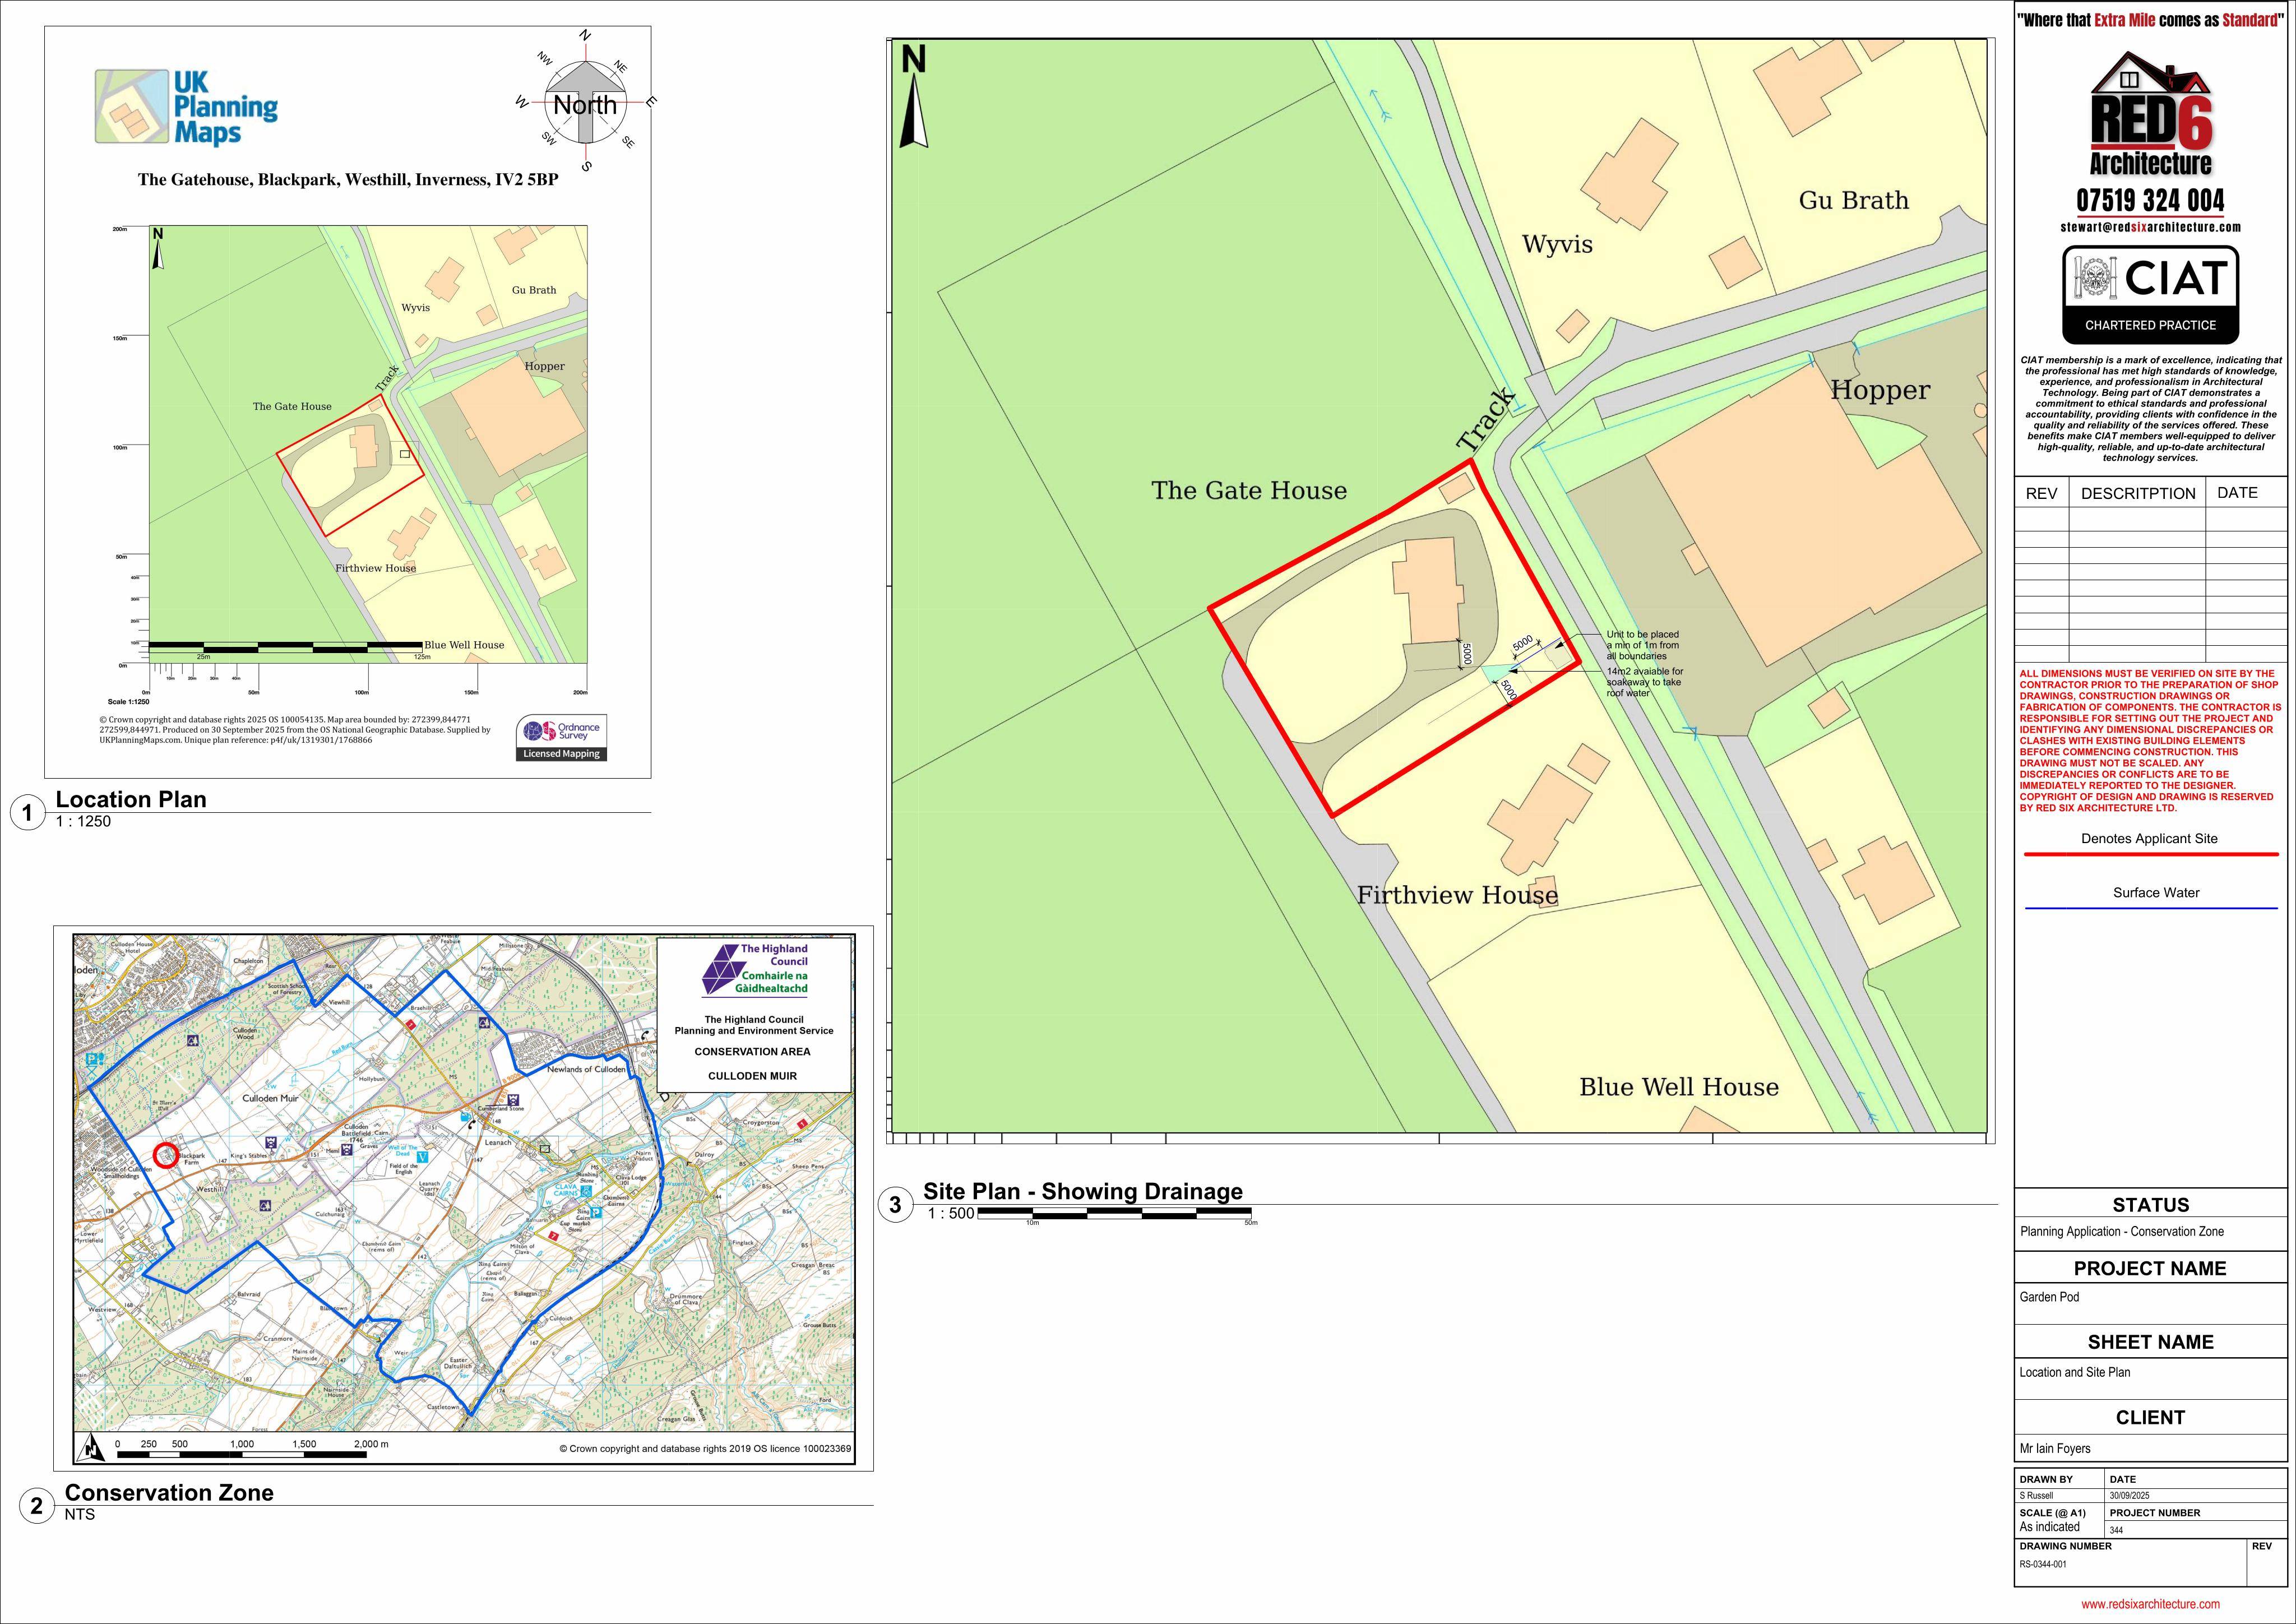
Task: Click the DESCRITPTION column header in revision table
Action: tap(2138, 493)
